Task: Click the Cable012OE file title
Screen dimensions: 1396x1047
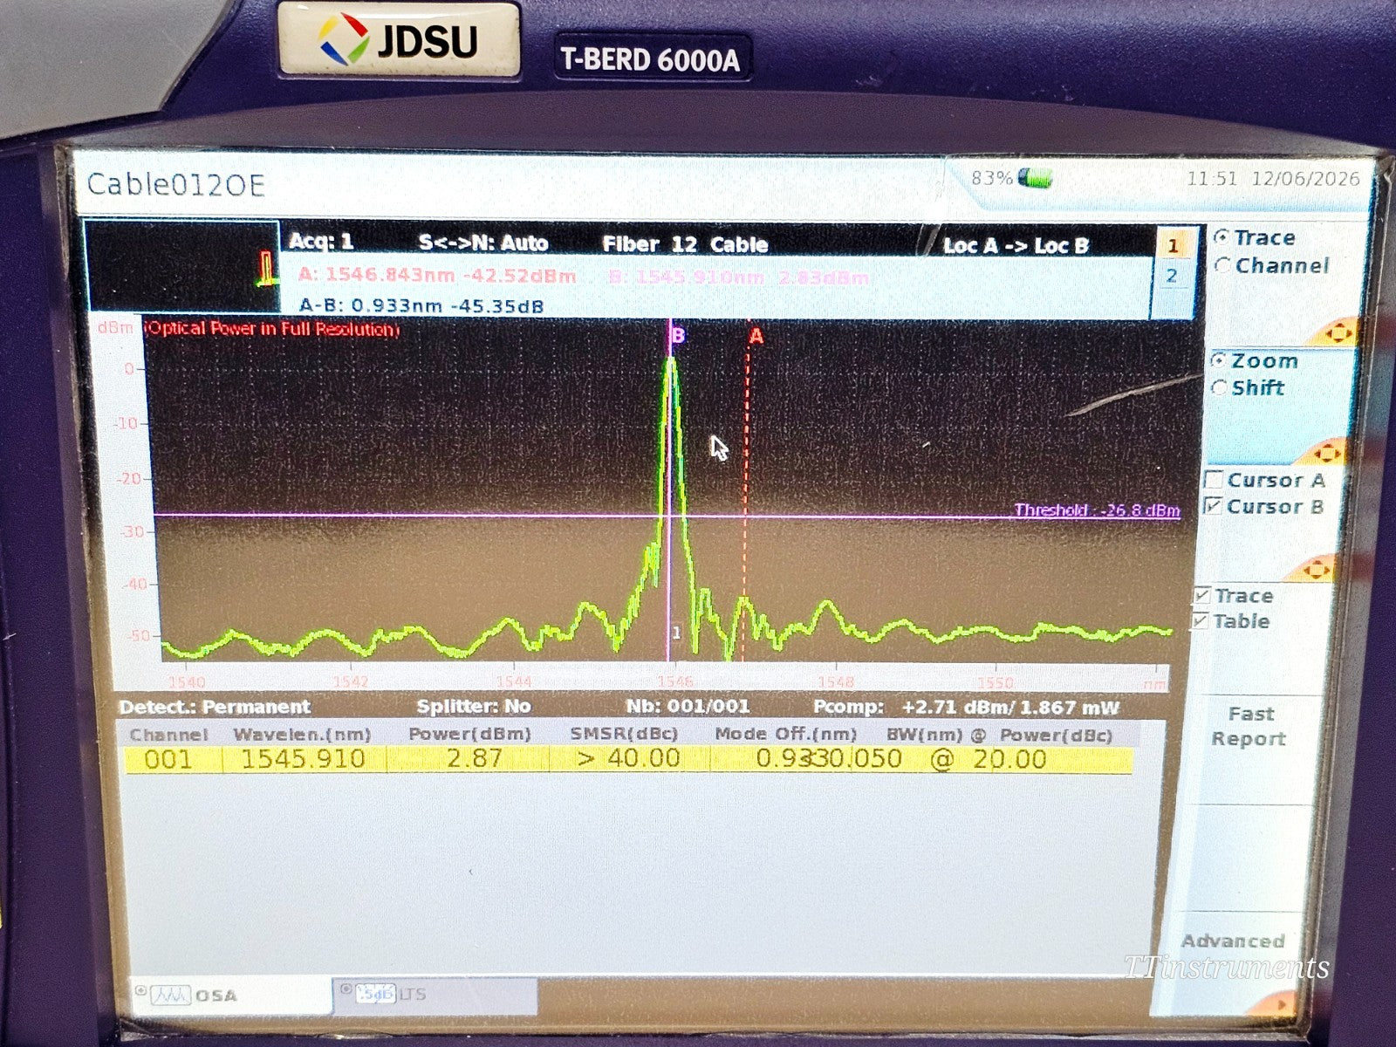Action: tap(175, 185)
